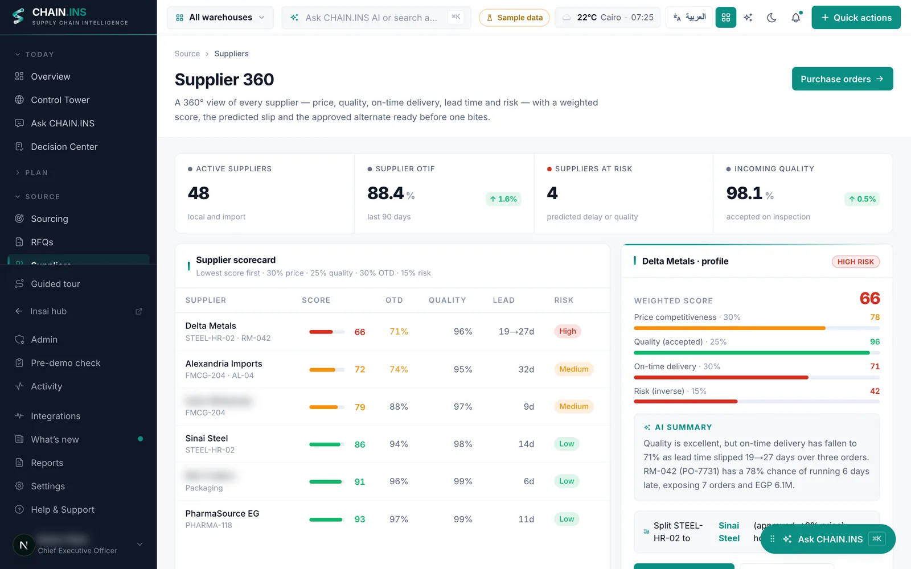This screenshot has height=569, width=911.
Task: Return to Insai hub
Action: [x=79, y=311]
